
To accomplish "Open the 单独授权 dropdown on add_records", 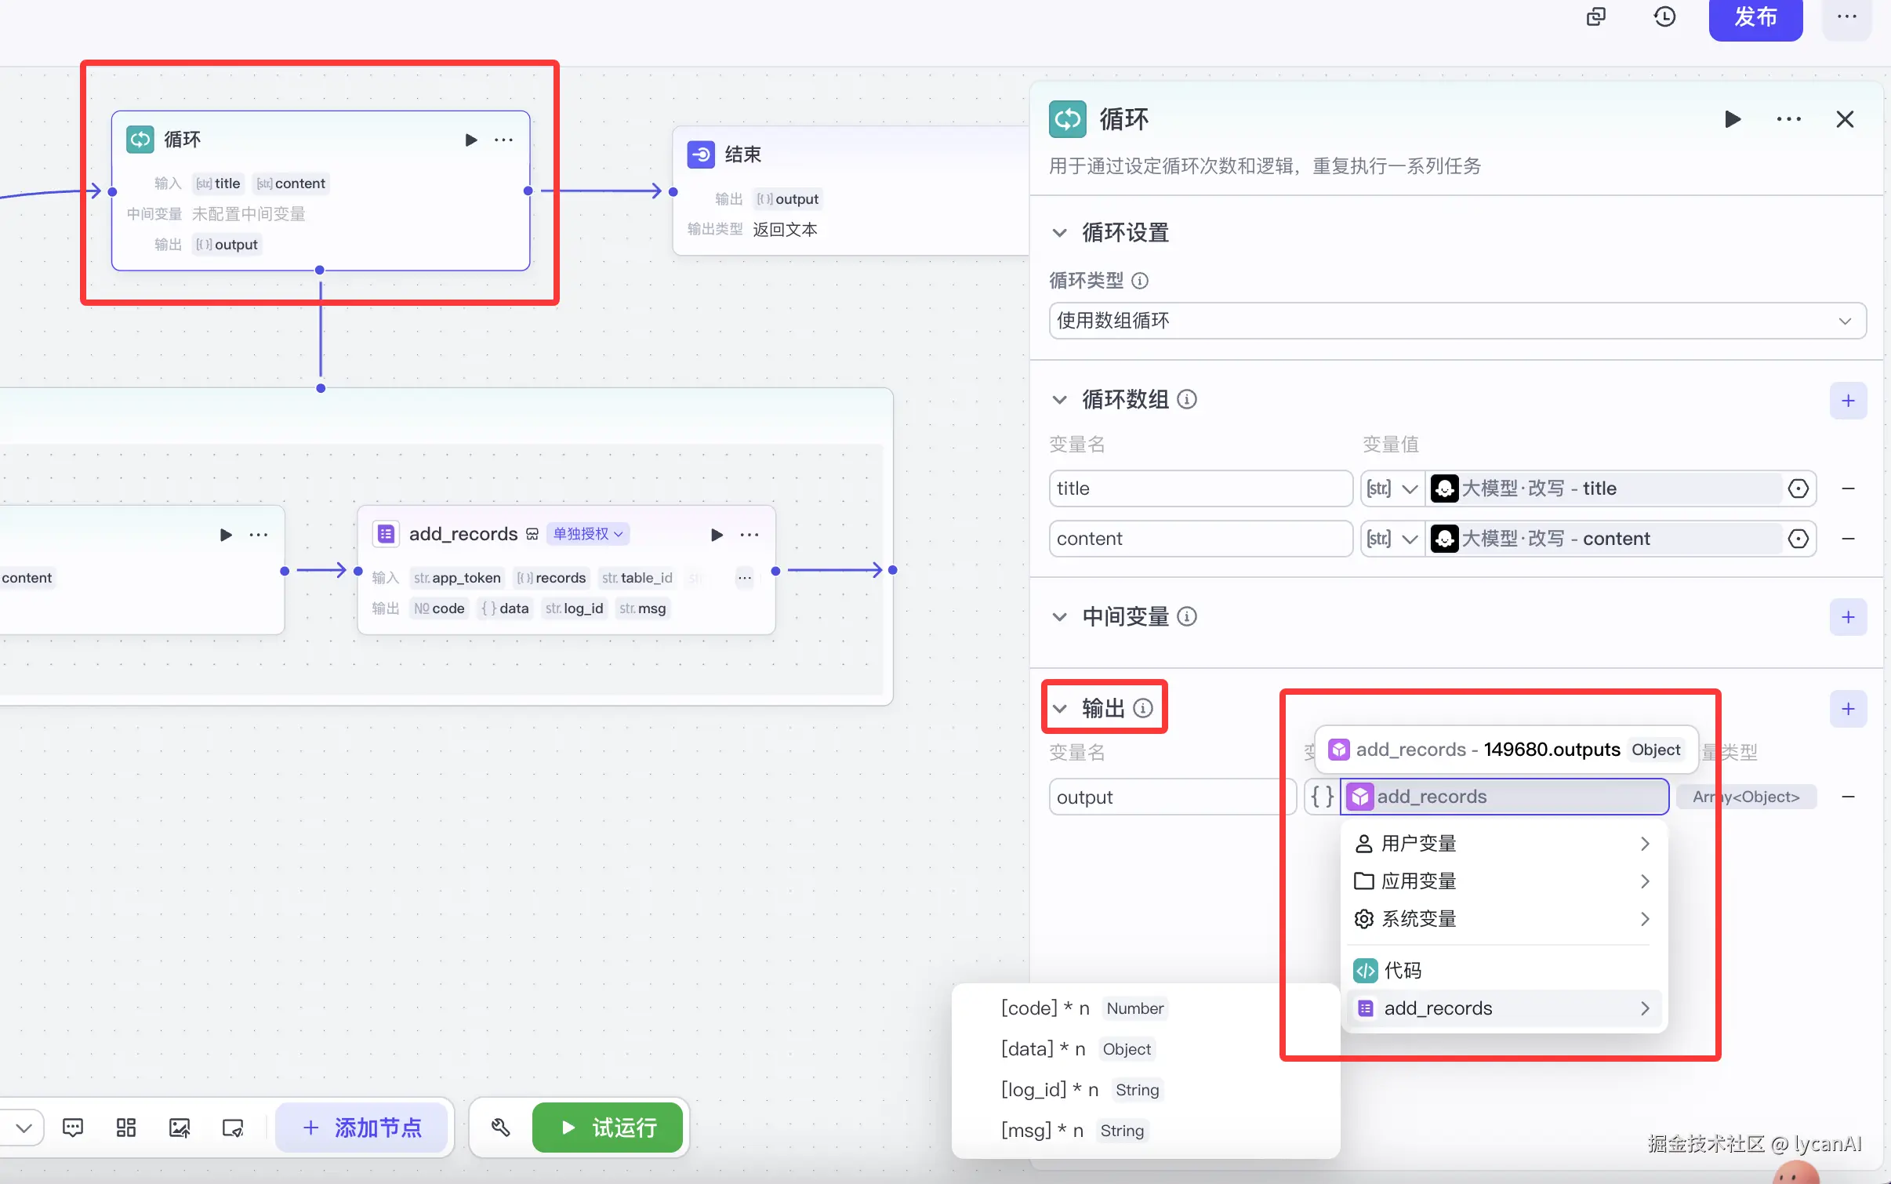I will click(x=588, y=534).
